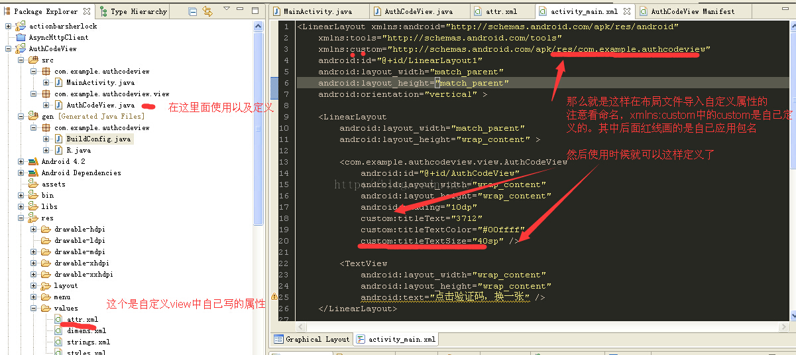Expand the drawable-mdpi folder node
Screen dimensions: 796x355
pos(34,251)
